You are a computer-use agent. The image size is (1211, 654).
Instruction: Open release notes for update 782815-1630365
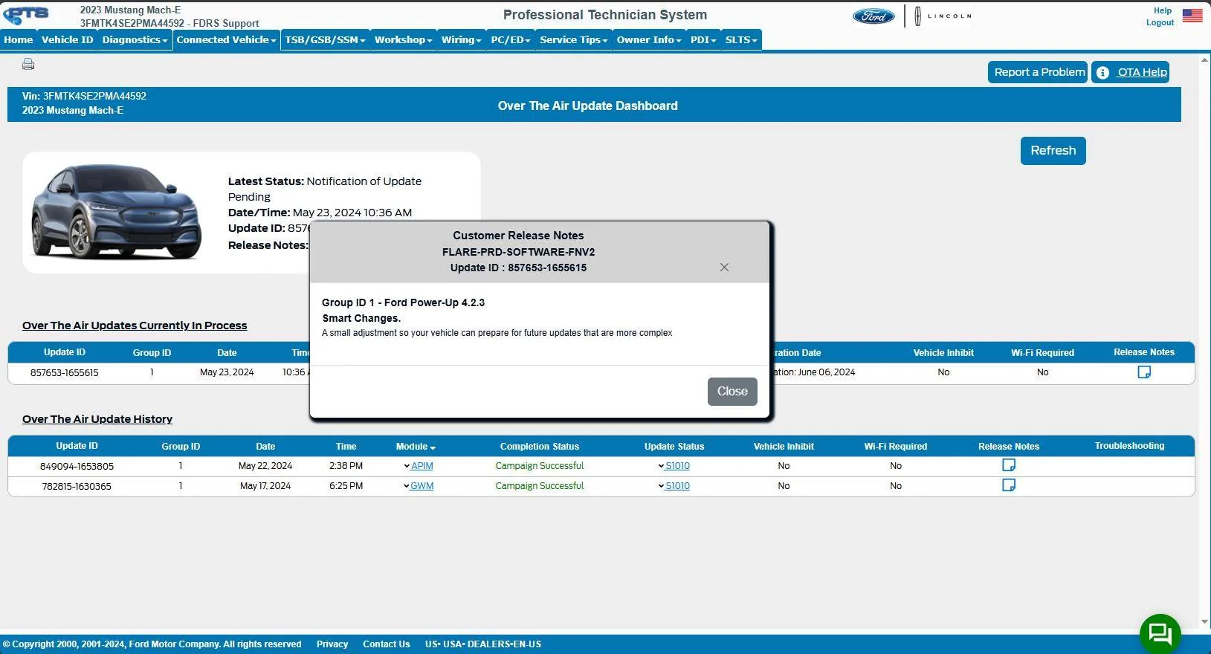click(x=1009, y=485)
